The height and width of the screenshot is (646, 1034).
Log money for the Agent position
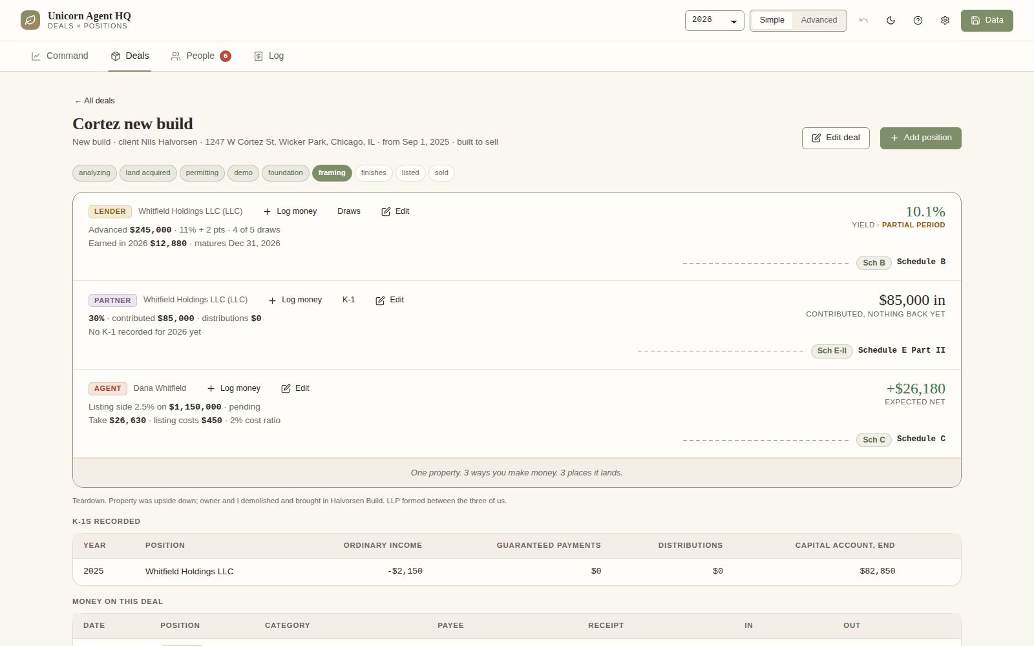click(x=234, y=388)
